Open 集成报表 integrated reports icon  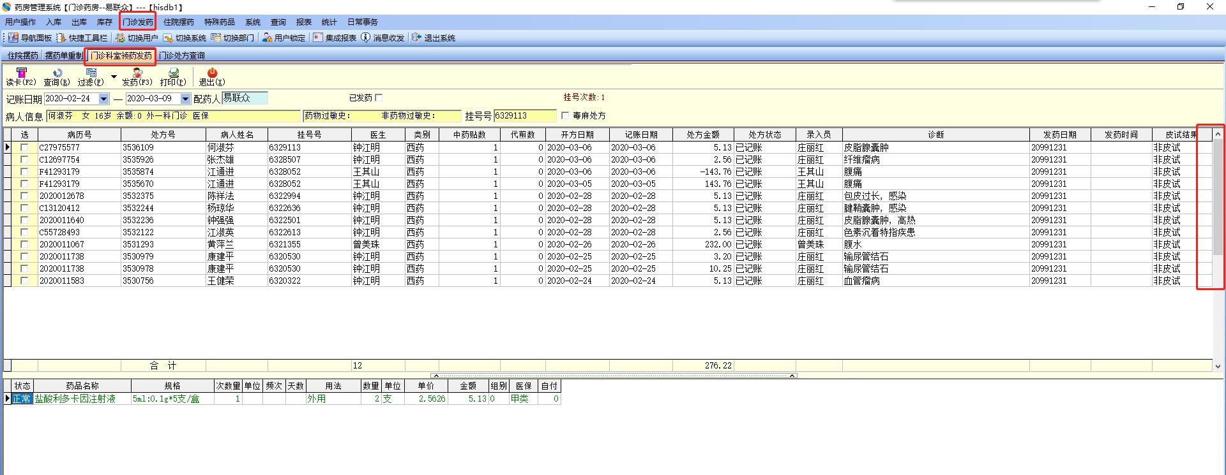click(x=318, y=38)
